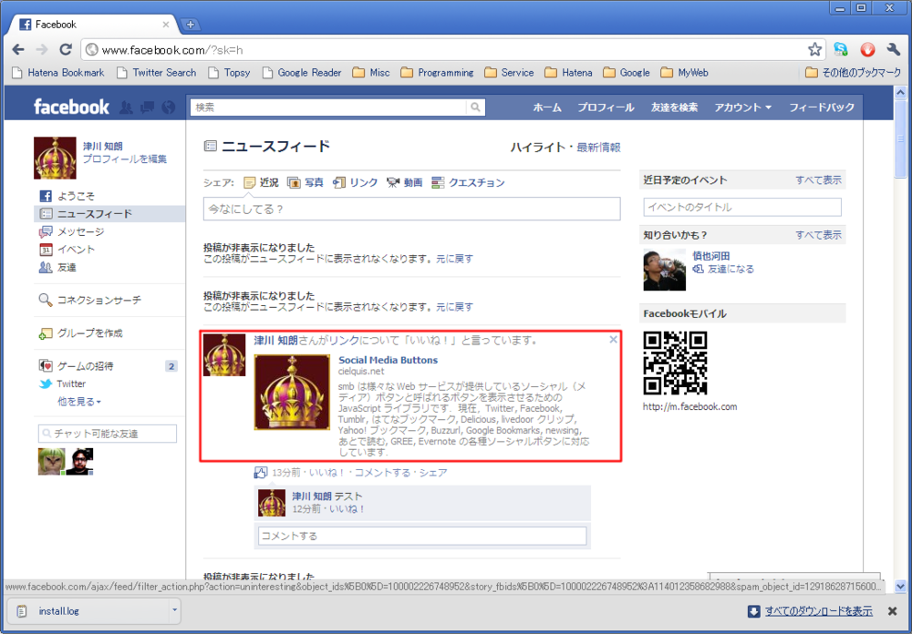Viewport: 912px width, 634px height.
Task: Open アカウント dropdown menu
Action: (x=742, y=107)
